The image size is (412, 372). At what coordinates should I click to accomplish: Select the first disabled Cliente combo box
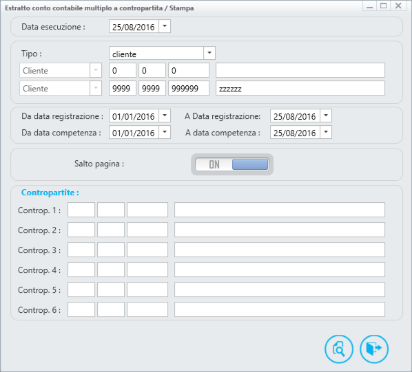61,70
